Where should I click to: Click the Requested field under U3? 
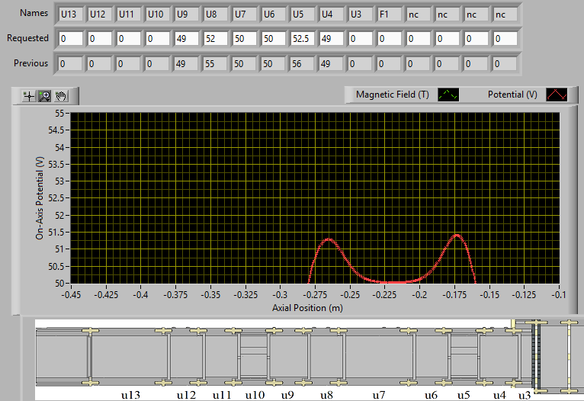point(361,39)
